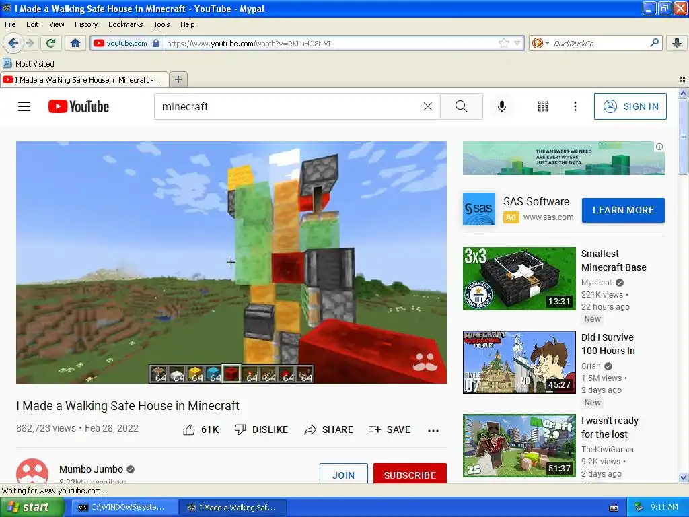
Task: Click the SAS banner advertisement image
Action: [x=563, y=158]
